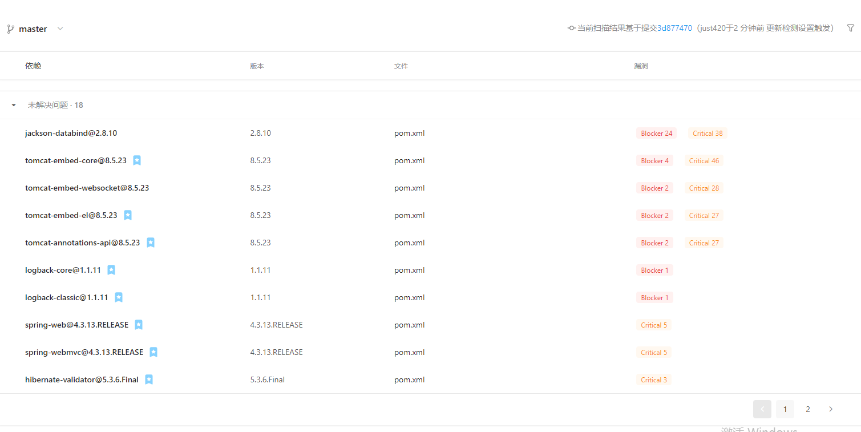Open logback-core@1.1.11 dependency
861x432 pixels.
(63, 270)
